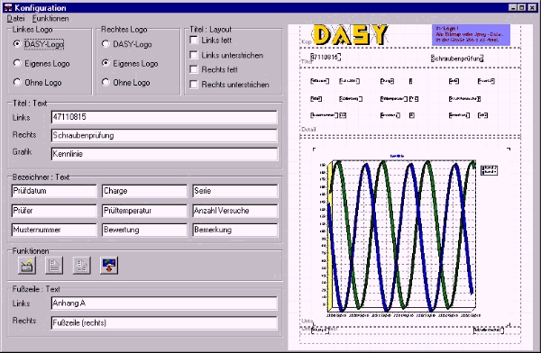Click the single-page document icon in Funktionen

click(54, 266)
